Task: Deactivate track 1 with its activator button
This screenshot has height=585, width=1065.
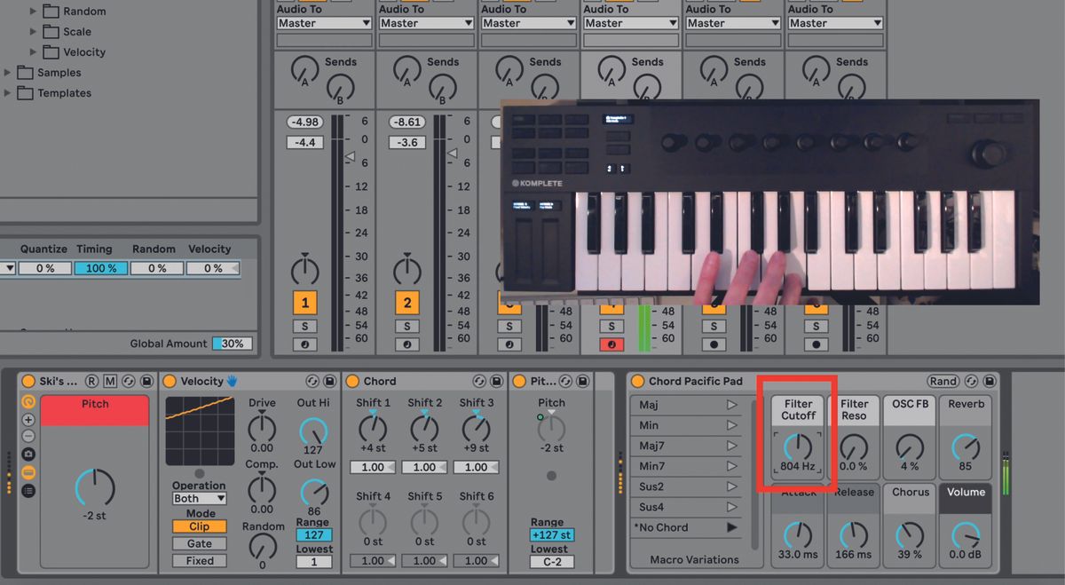Action: 304,303
